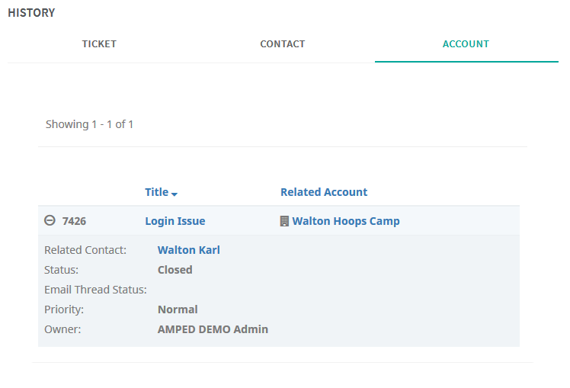Click the Normal priority value

178,309
